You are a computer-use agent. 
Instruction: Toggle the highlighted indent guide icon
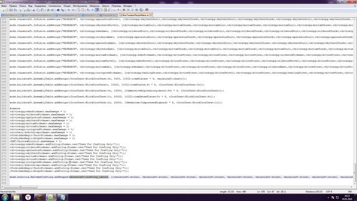97,10
